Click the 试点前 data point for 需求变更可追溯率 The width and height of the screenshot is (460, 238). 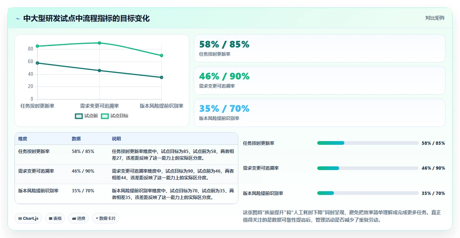pos(99,71)
